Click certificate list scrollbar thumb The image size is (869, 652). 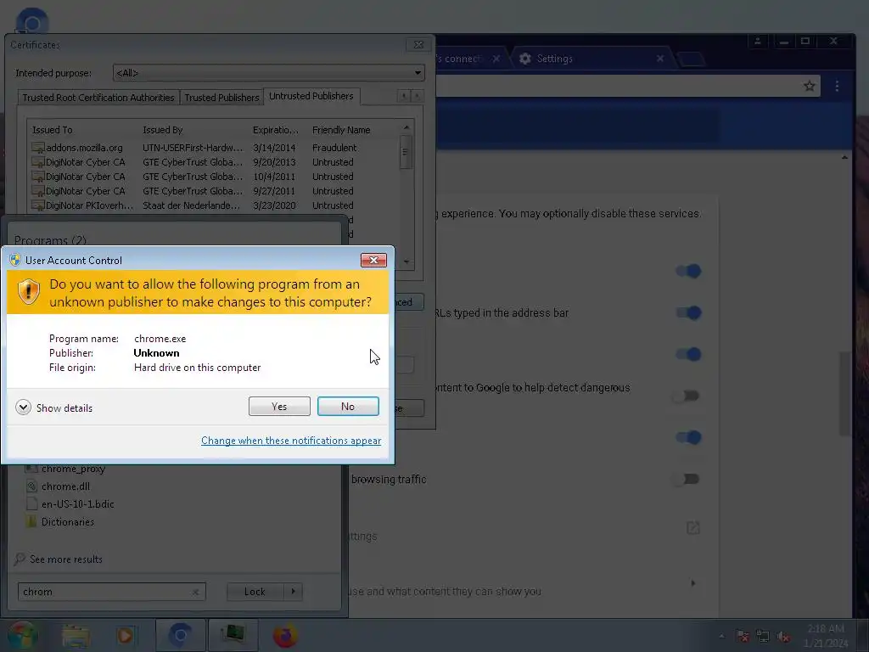tap(405, 152)
